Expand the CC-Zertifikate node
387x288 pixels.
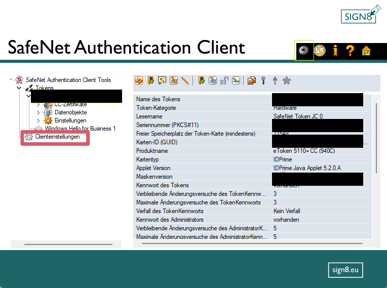[38, 105]
